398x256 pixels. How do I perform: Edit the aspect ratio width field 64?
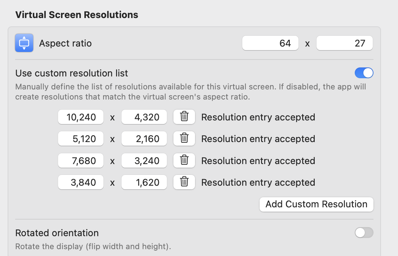[270, 43]
